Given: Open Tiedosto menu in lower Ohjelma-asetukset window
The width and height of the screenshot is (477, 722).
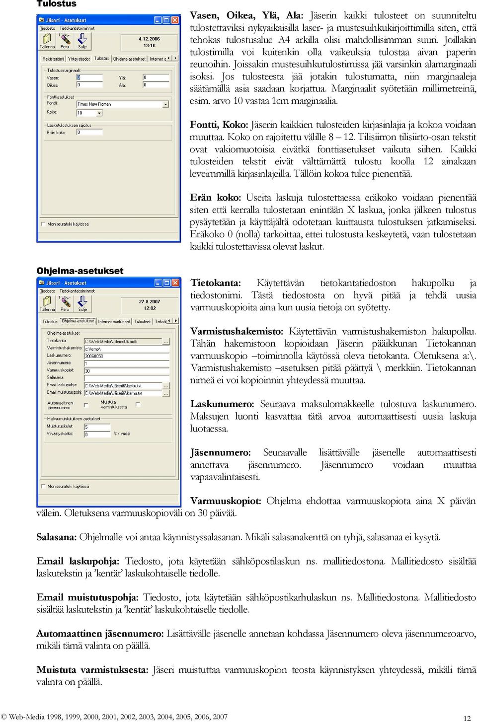Looking at the screenshot, I should coord(48,291).
